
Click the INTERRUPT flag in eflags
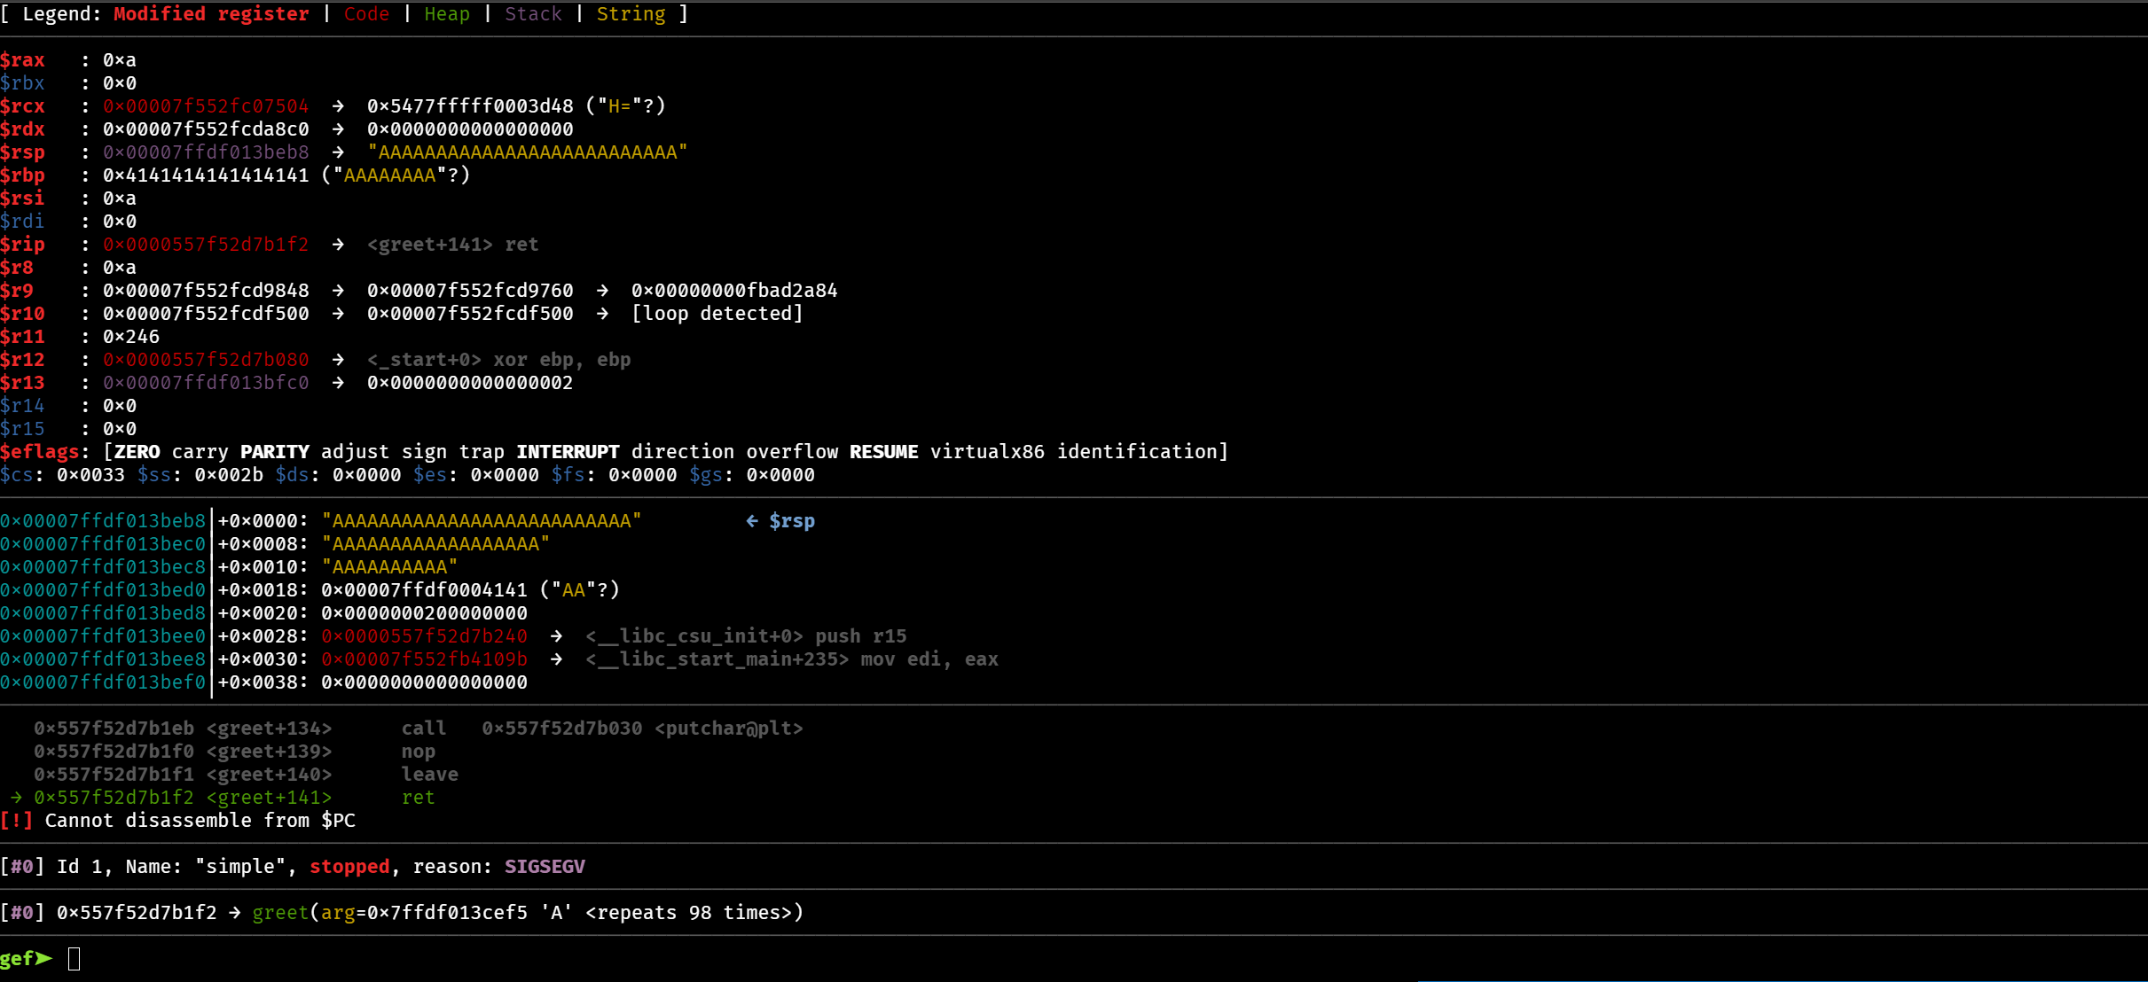coord(568,451)
